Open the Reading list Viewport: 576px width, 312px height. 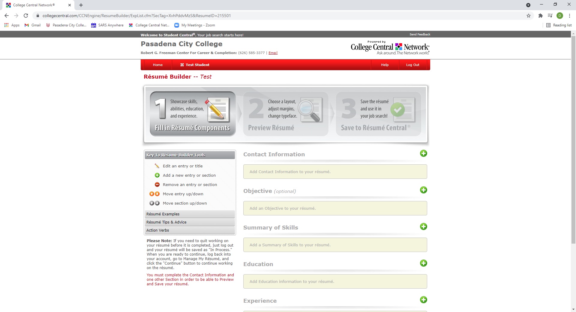point(559,25)
